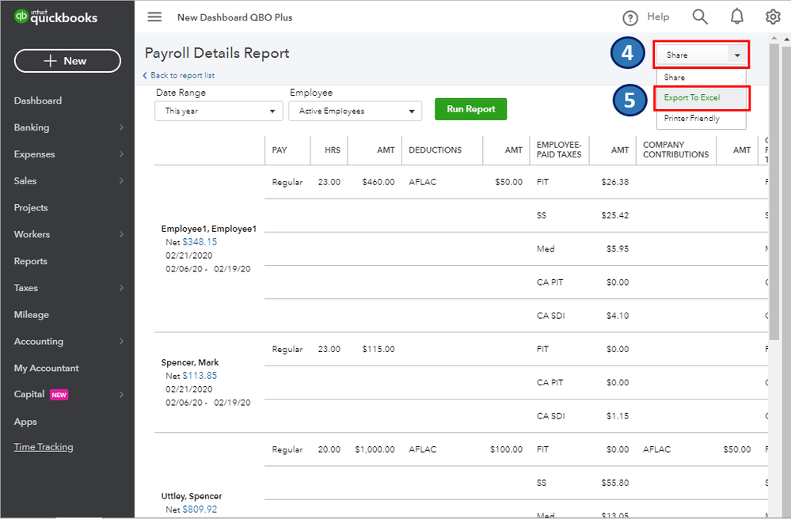Open the hamburger navigation menu
This screenshot has width=791, height=519.
coord(154,17)
